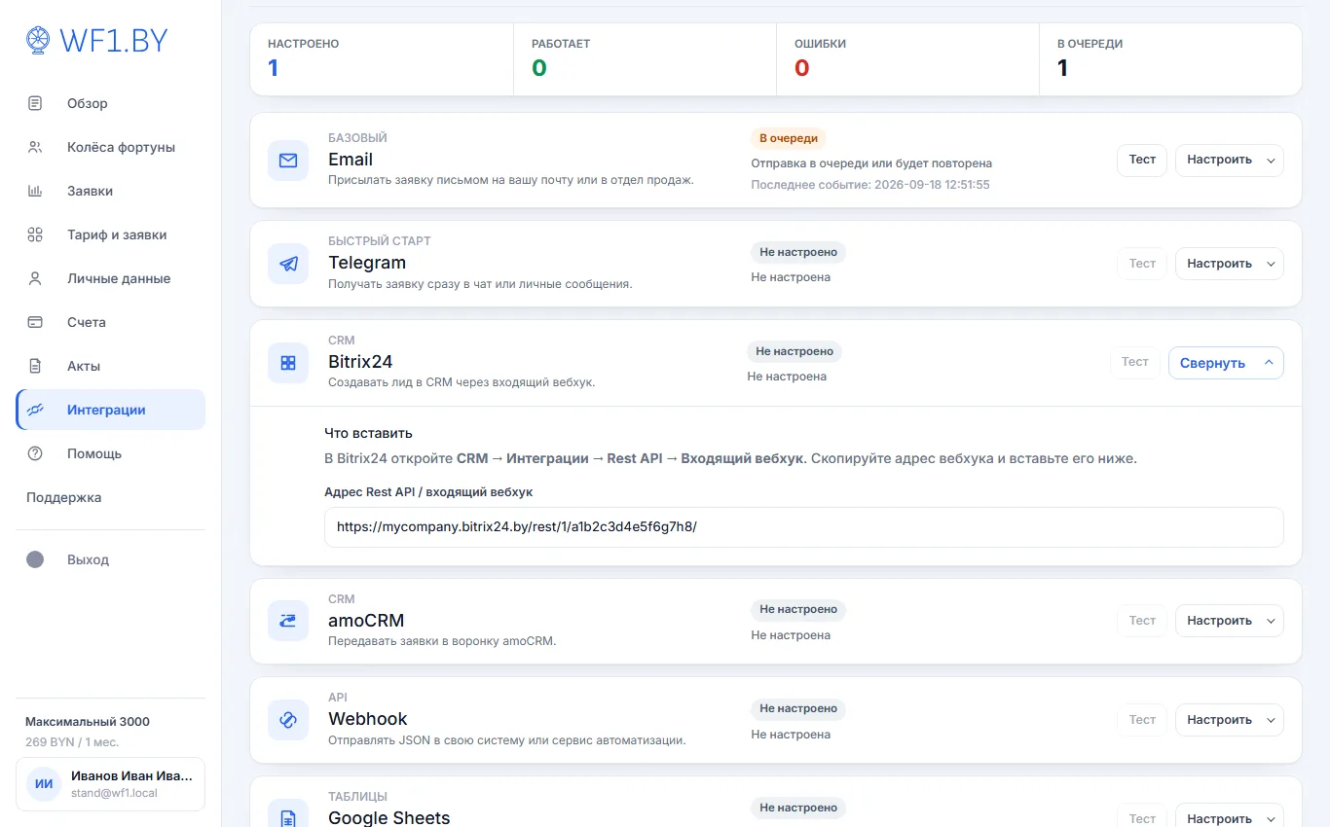
Task: Click Тест button for Webhook
Action: coord(1142,720)
